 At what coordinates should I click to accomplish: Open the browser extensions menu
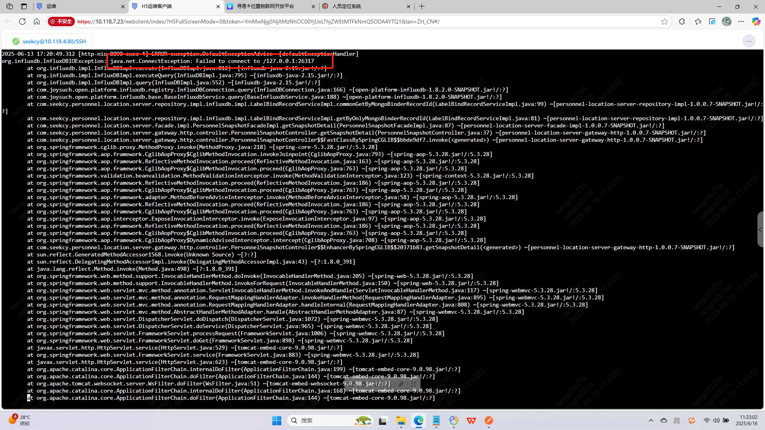(x=682, y=21)
